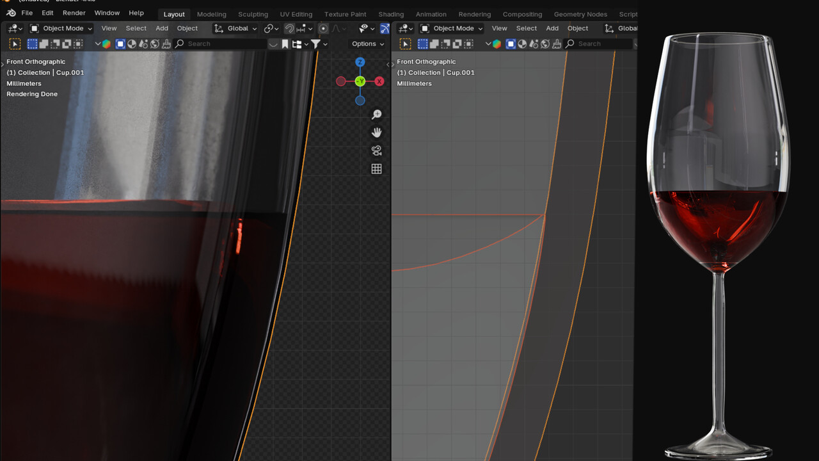Toggle proportional editing in left viewport
This screenshot has width=819, height=461.
tap(323, 28)
